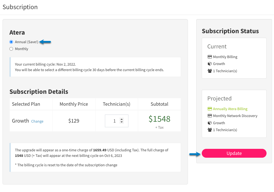274x192 pixels.
Task: Click the technicians people icon under Projected
Action: (210, 130)
